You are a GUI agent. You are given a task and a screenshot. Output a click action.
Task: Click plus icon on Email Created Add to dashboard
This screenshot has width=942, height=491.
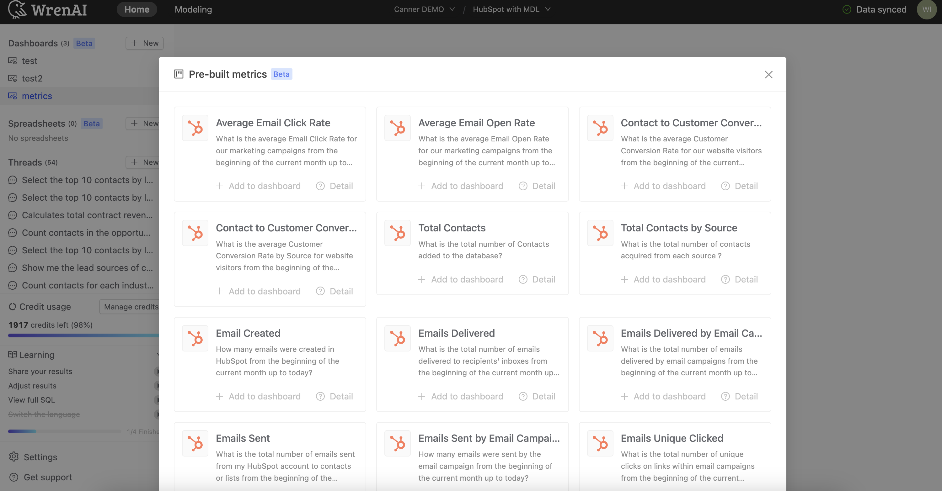click(x=219, y=396)
